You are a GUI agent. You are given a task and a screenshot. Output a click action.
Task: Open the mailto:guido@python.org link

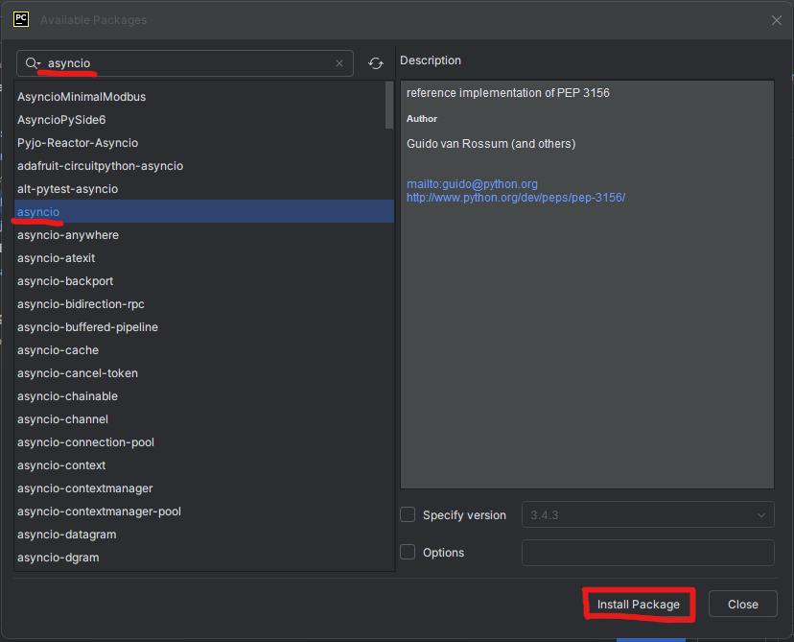click(x=472, y=183)
